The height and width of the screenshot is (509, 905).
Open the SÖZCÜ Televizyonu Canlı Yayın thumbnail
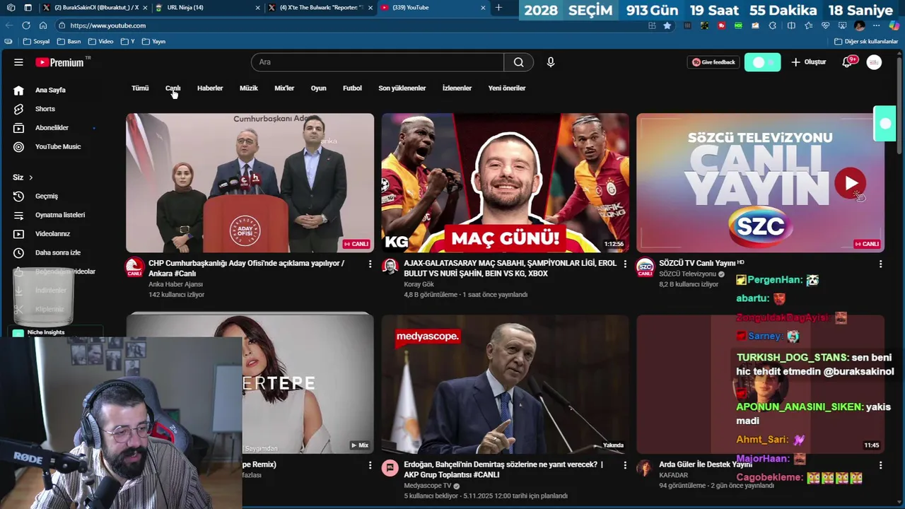click(760, 182)
